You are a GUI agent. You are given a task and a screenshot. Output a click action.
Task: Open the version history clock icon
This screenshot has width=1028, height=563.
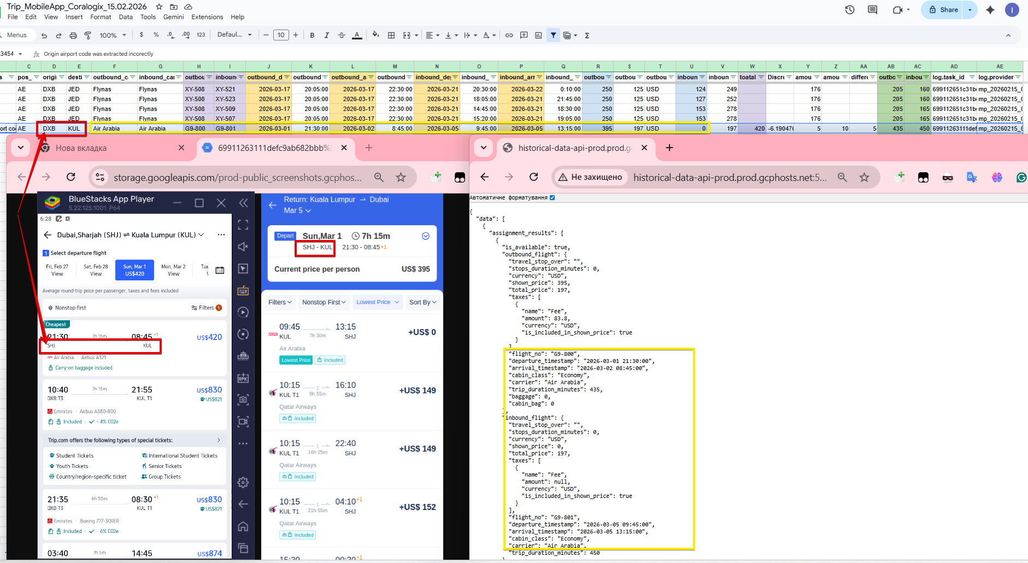tap(849, 10)
